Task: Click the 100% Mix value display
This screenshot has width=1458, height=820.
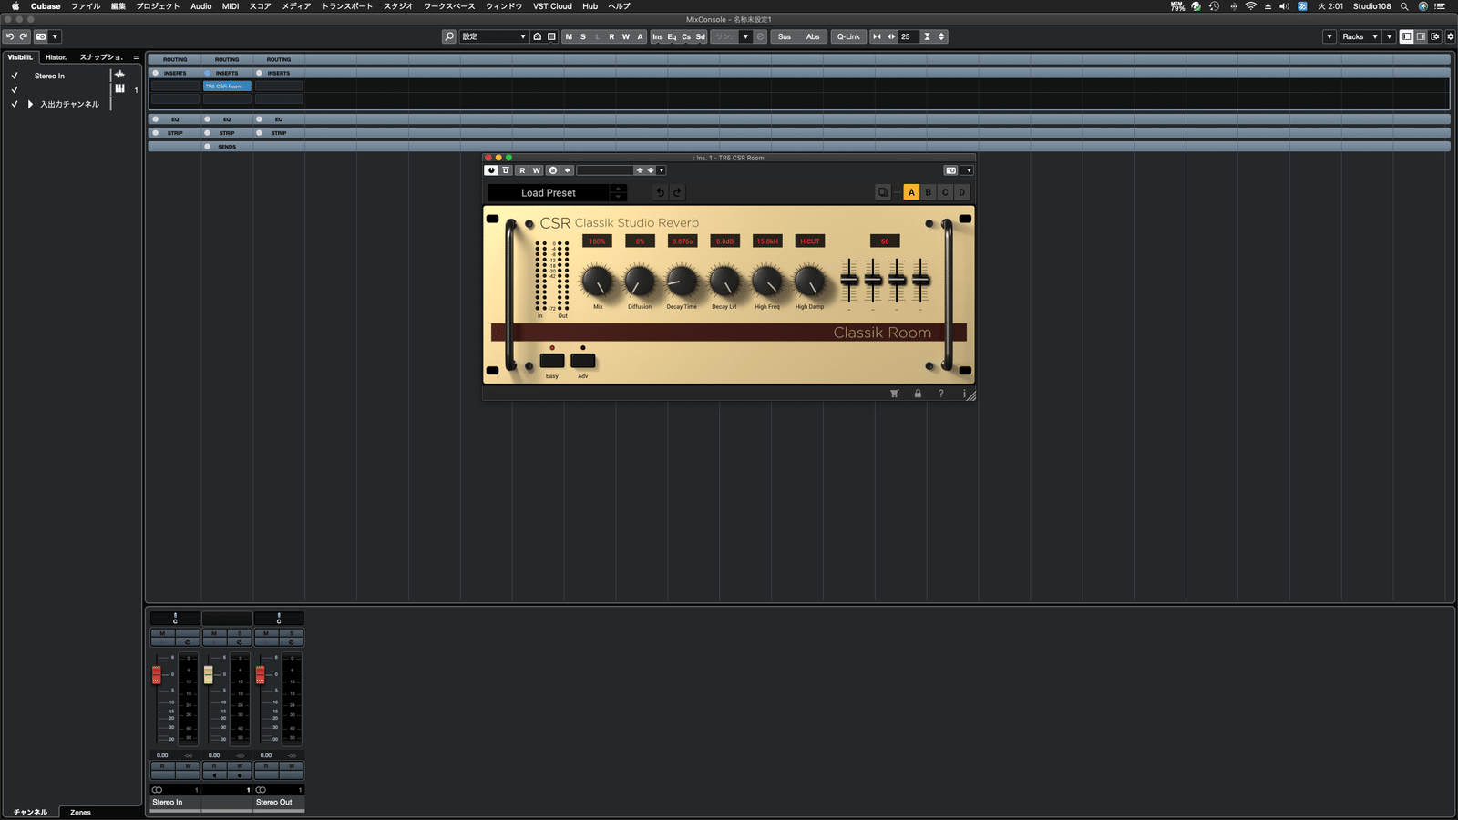Action: point(597,241)
